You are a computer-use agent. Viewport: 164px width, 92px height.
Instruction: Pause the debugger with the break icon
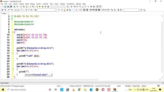[x=91, y=7]
